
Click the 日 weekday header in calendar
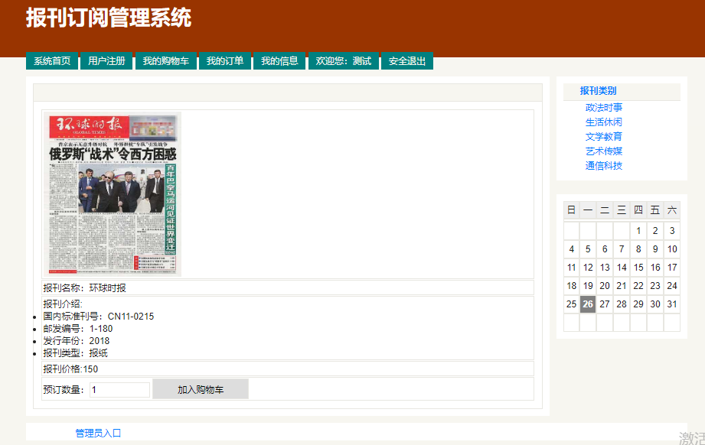tap(572, 210)
